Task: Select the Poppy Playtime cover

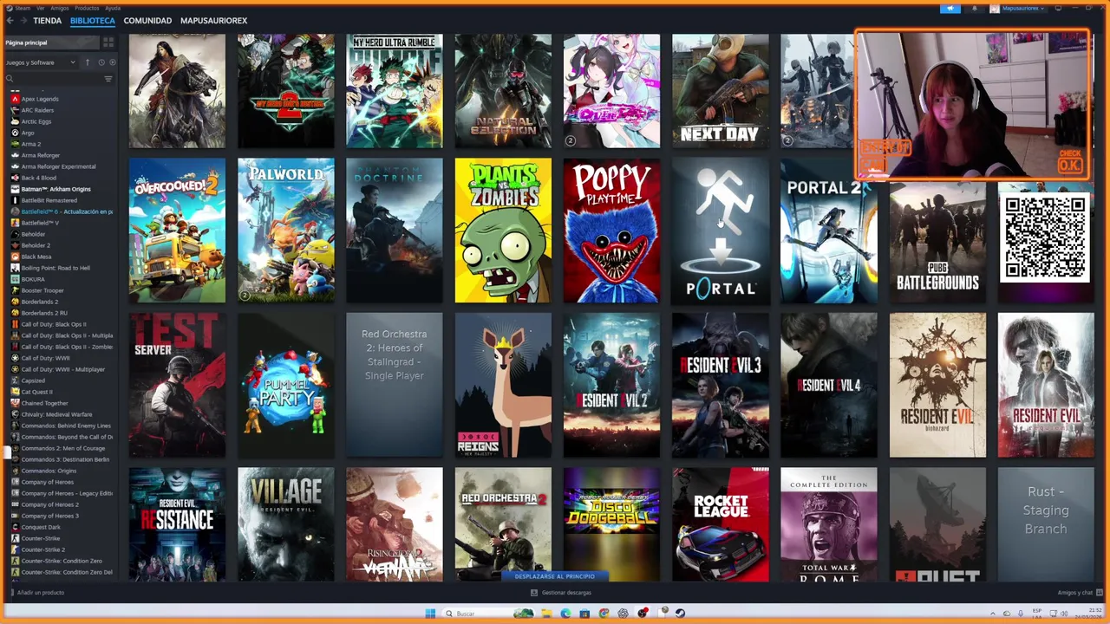Action: click(611, 231)
